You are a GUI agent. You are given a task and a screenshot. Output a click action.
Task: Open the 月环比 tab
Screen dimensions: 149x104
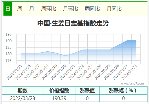pos(70,9)
